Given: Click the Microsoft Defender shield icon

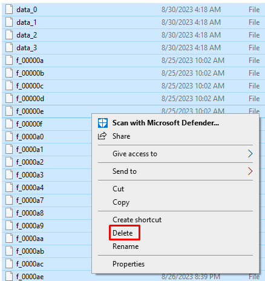Looking at the screenshot, I should point(103,123).
